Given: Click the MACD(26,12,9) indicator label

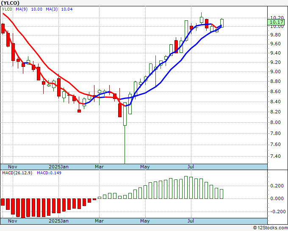Looking at the screenshot, I should pyautogui.click(x=17, y=173).
